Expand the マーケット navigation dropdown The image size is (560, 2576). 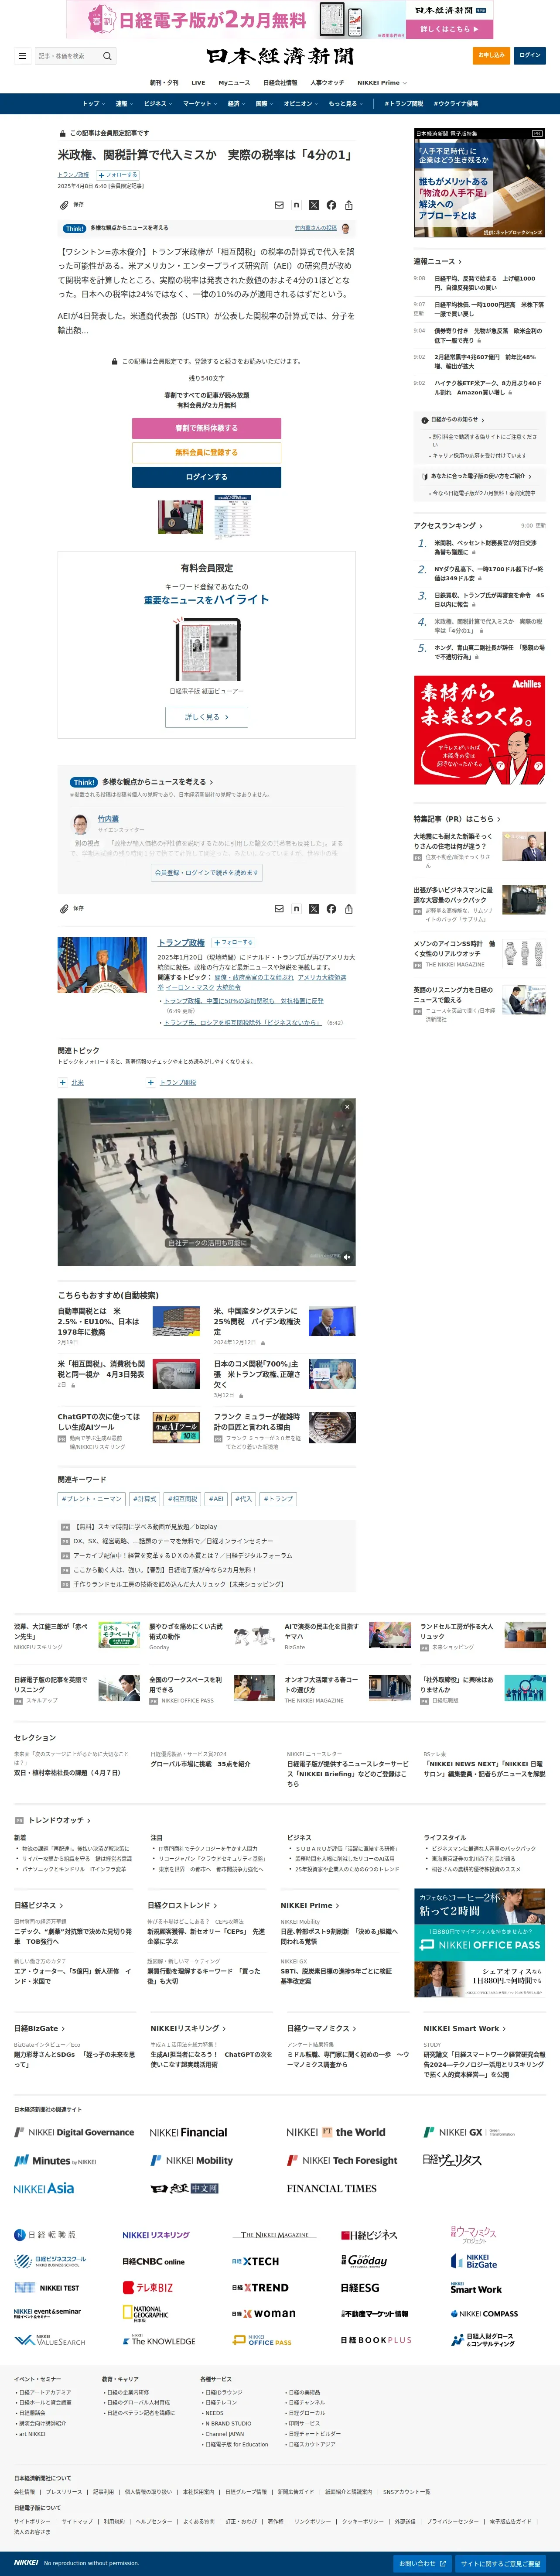click(200, 104)
